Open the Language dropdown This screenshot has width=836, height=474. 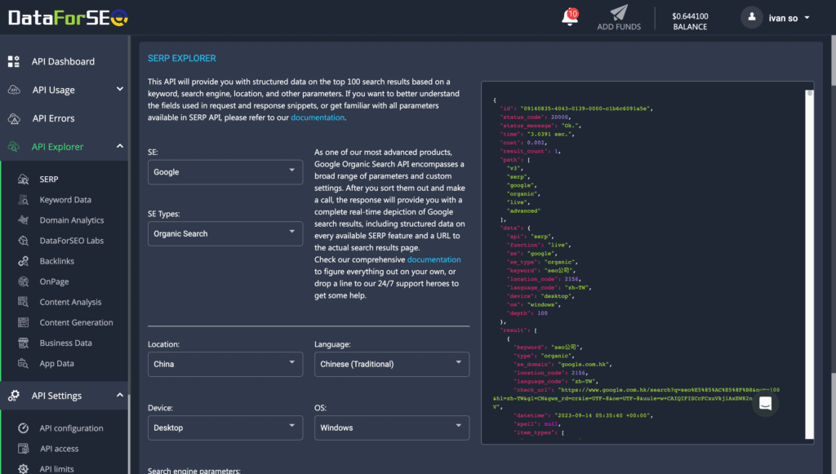point(392,365)
